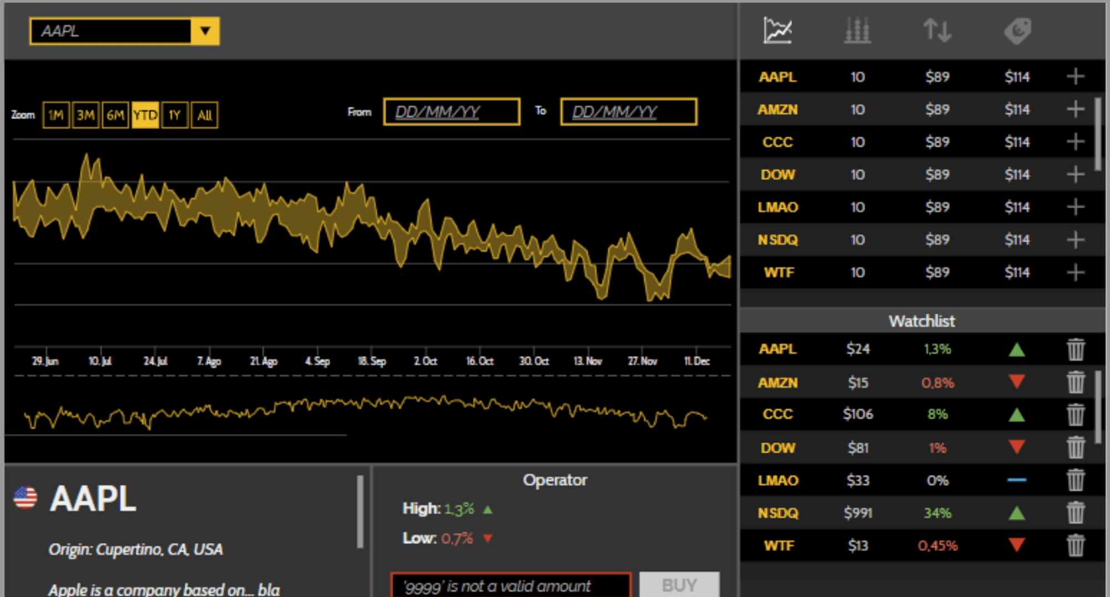The width and height of the screenshot is (1110, 597).
Task: Set chart zoom to 6M
Action: [115, 115]
